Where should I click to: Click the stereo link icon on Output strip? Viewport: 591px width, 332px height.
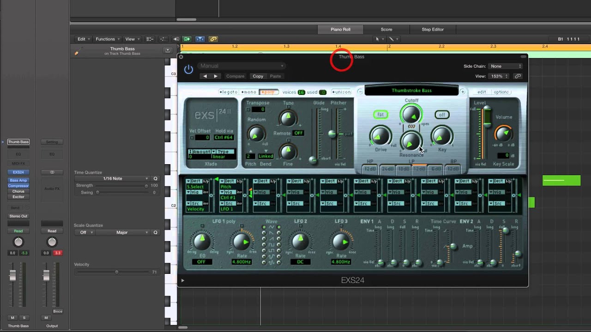tap(52, 172)
